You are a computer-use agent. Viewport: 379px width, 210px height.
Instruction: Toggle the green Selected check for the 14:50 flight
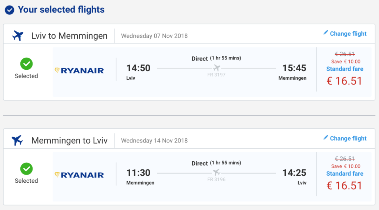click(26, 64)
